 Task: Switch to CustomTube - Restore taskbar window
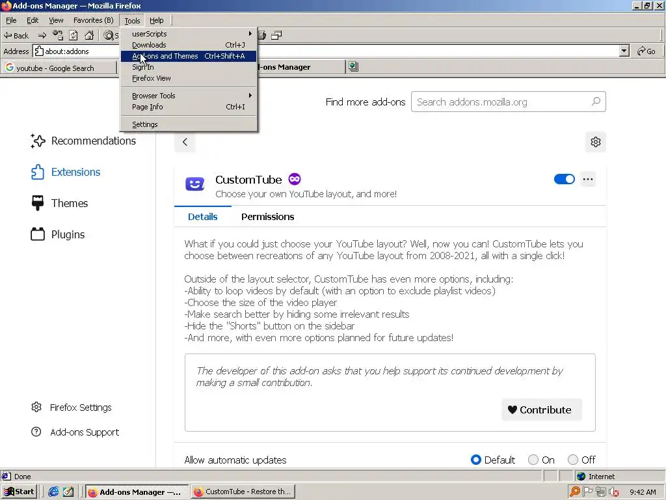click(243, 492)
